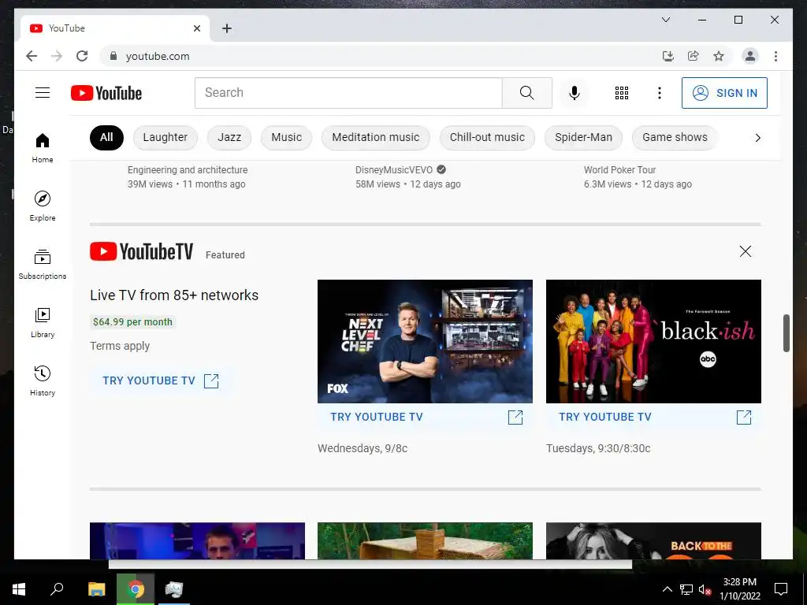Select the Music chip

[287, 137]
